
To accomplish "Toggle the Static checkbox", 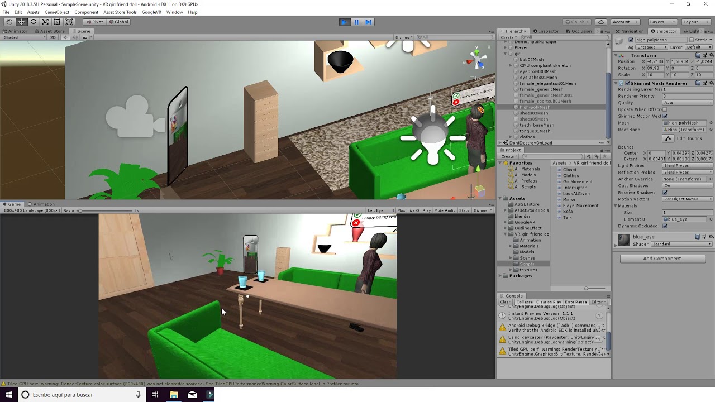I will coord(691,40).
